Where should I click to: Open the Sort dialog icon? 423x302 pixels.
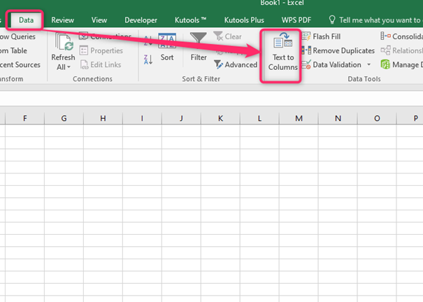click(x=167, y=41)
